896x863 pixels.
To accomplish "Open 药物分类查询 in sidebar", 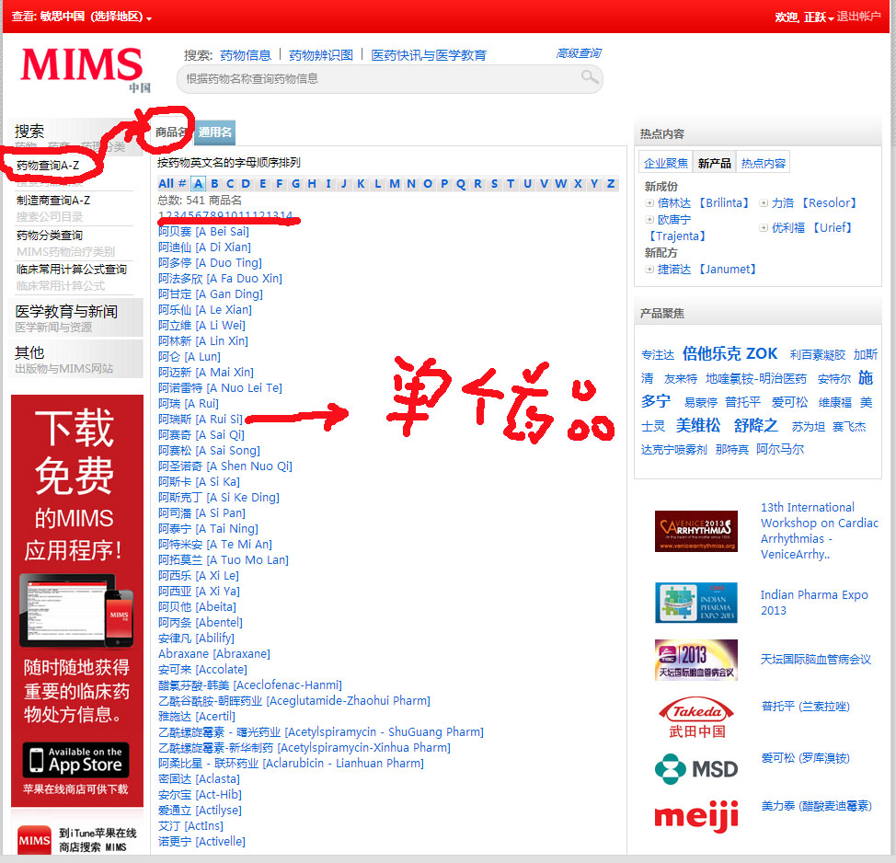I will [50, 236].
